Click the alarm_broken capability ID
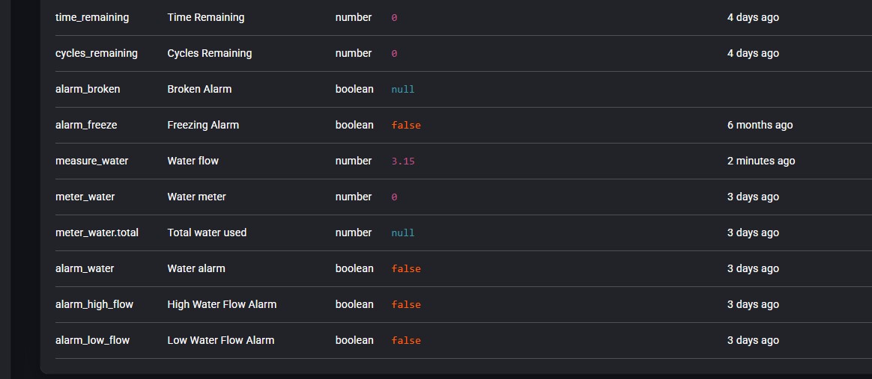 88,89
